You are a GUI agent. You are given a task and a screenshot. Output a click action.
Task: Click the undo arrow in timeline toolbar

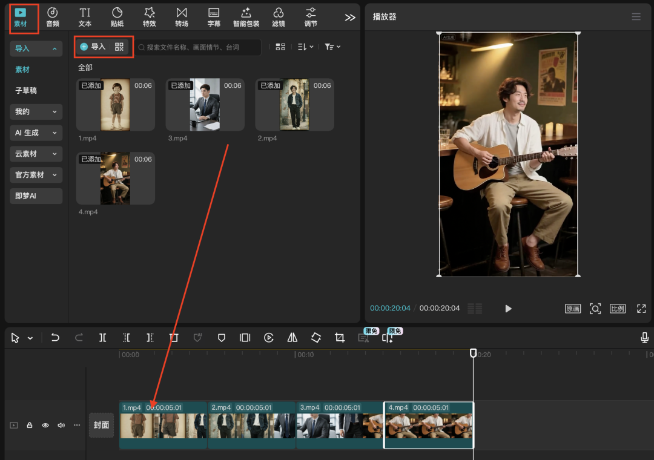tap(55, 338)
